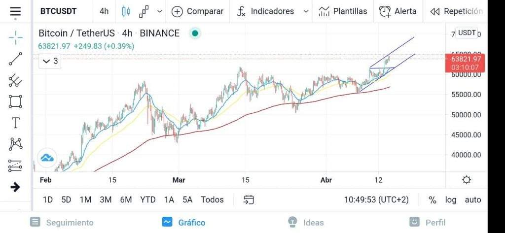Expand the collapsed legend showing 3 indicators

click(50, 61)
